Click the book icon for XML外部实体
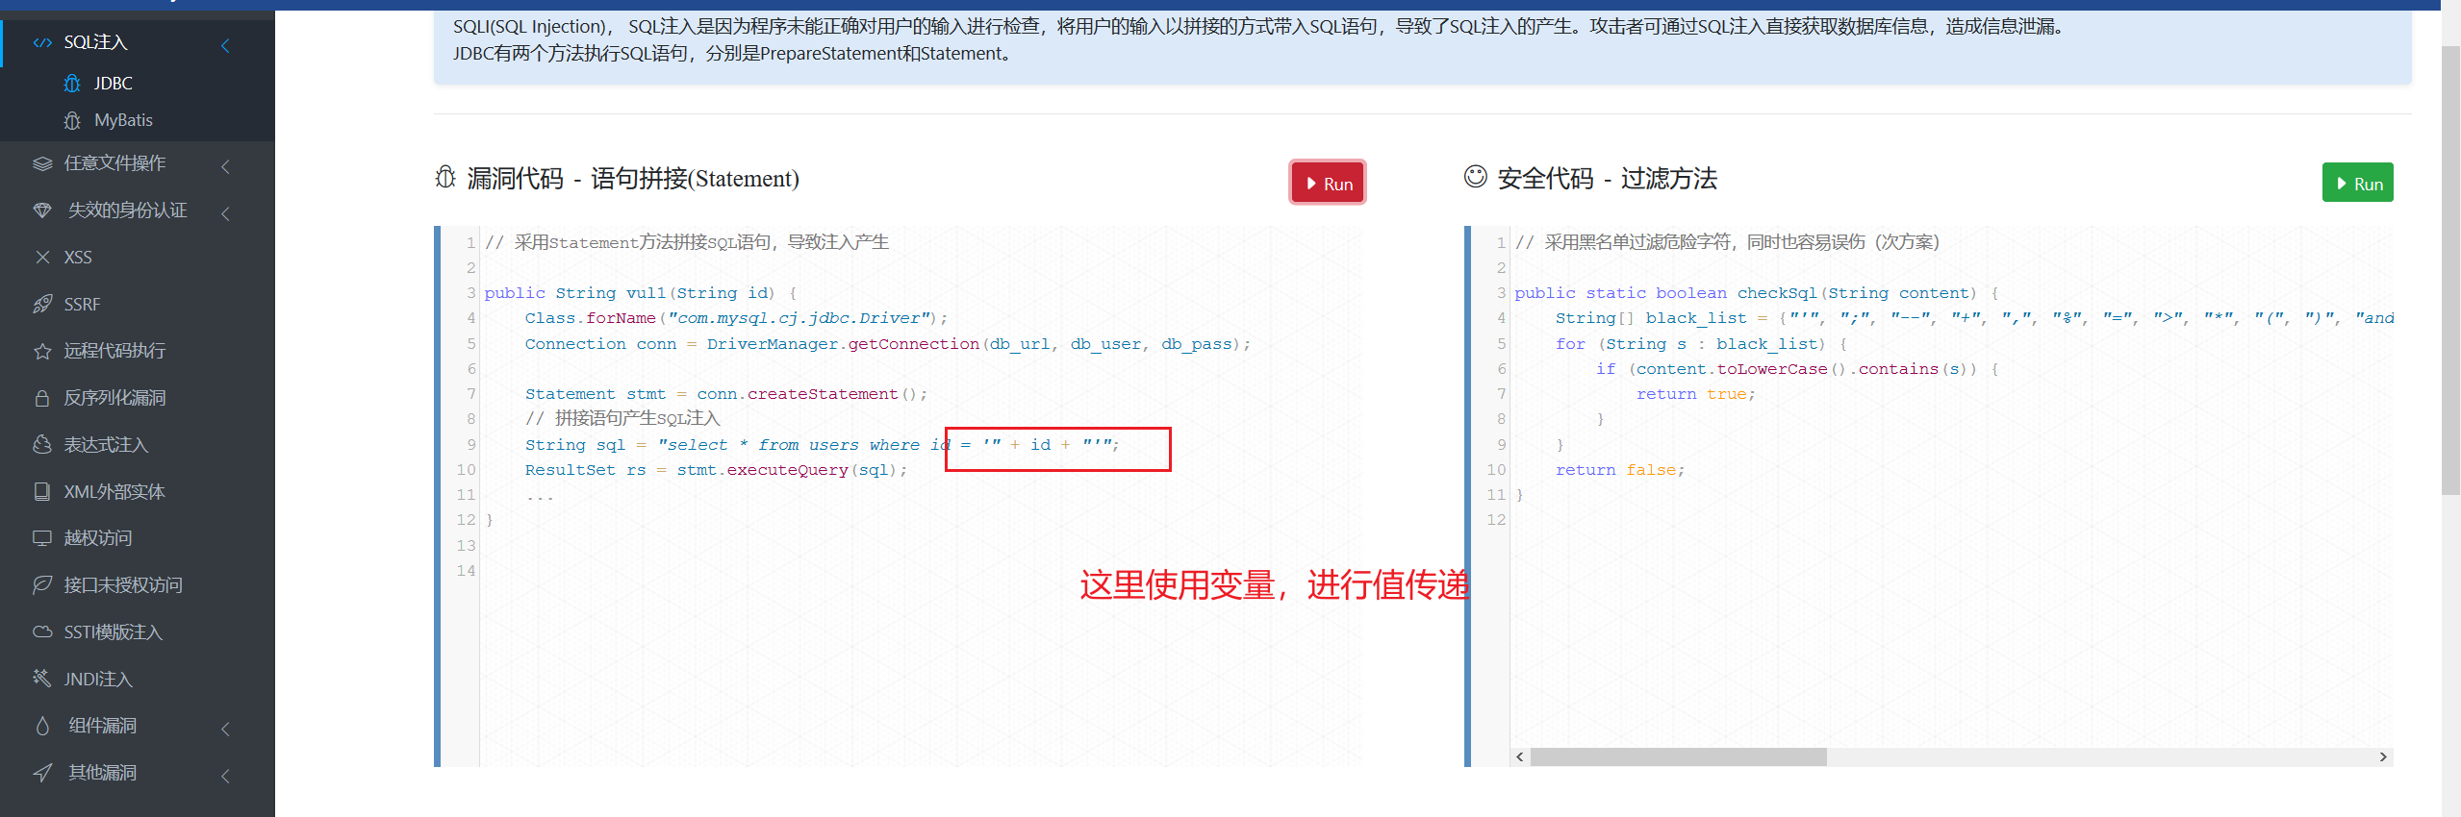Viewport: 2461px width, 817px height. click(42, 492)
